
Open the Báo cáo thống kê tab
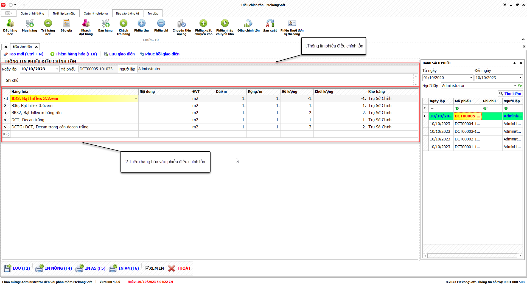pyautogui.click(x=128, y=13)
